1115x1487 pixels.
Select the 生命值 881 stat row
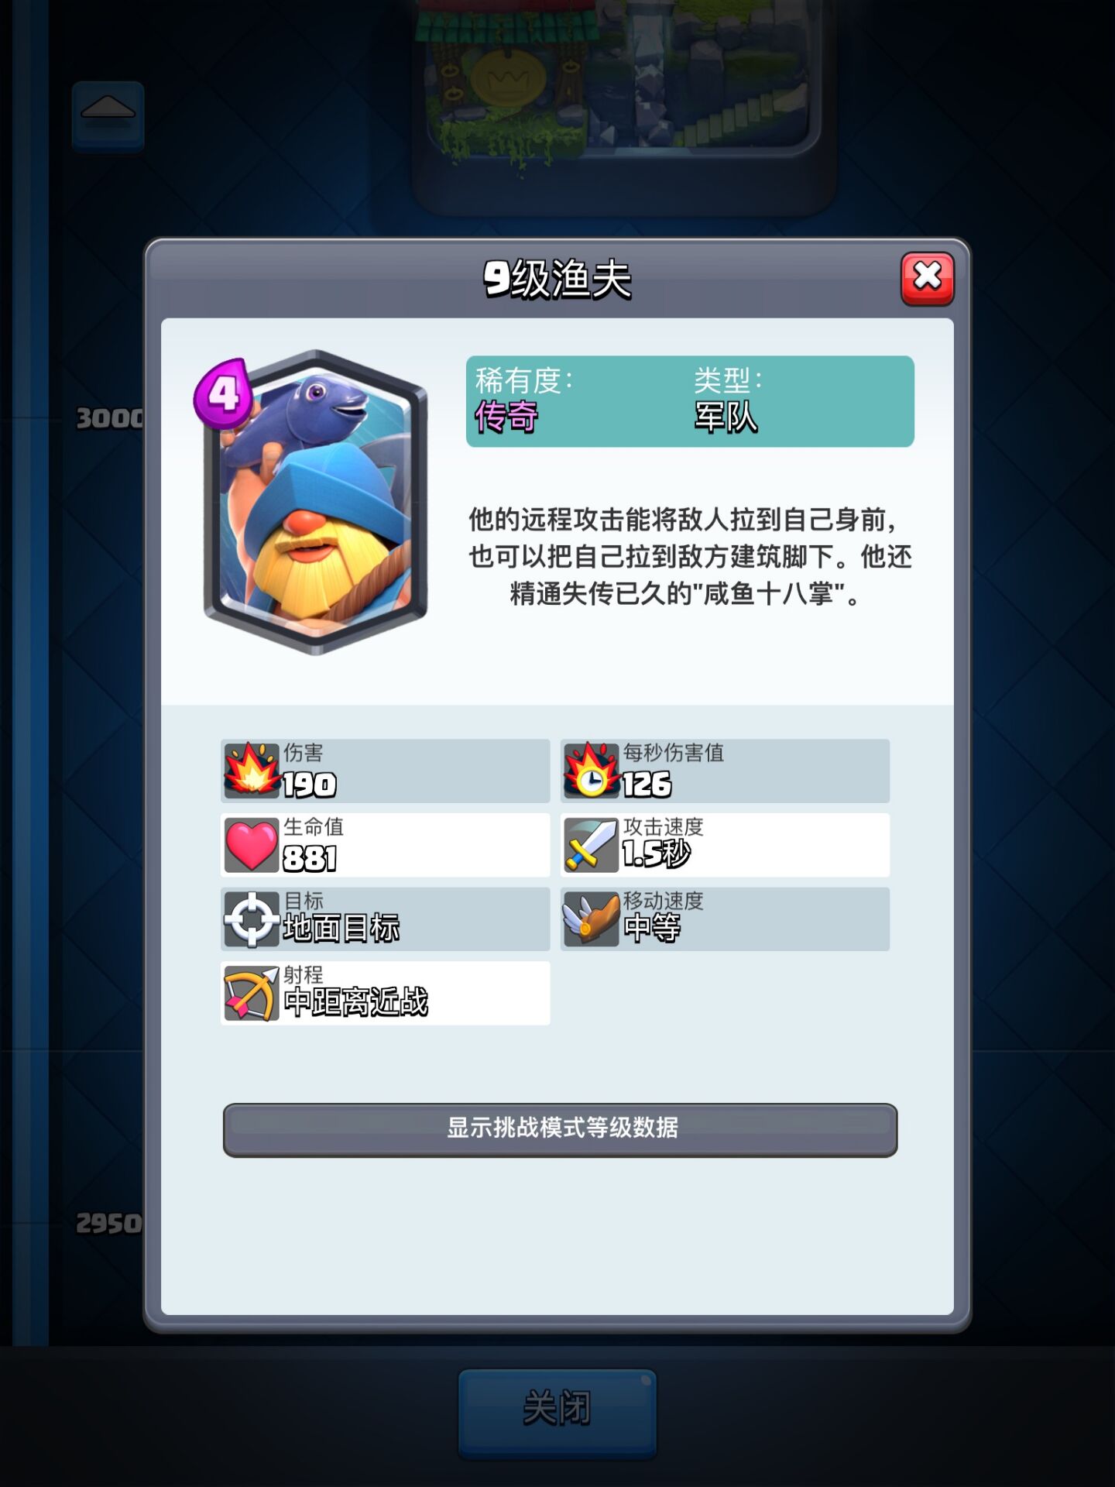(x=386, y=845)
